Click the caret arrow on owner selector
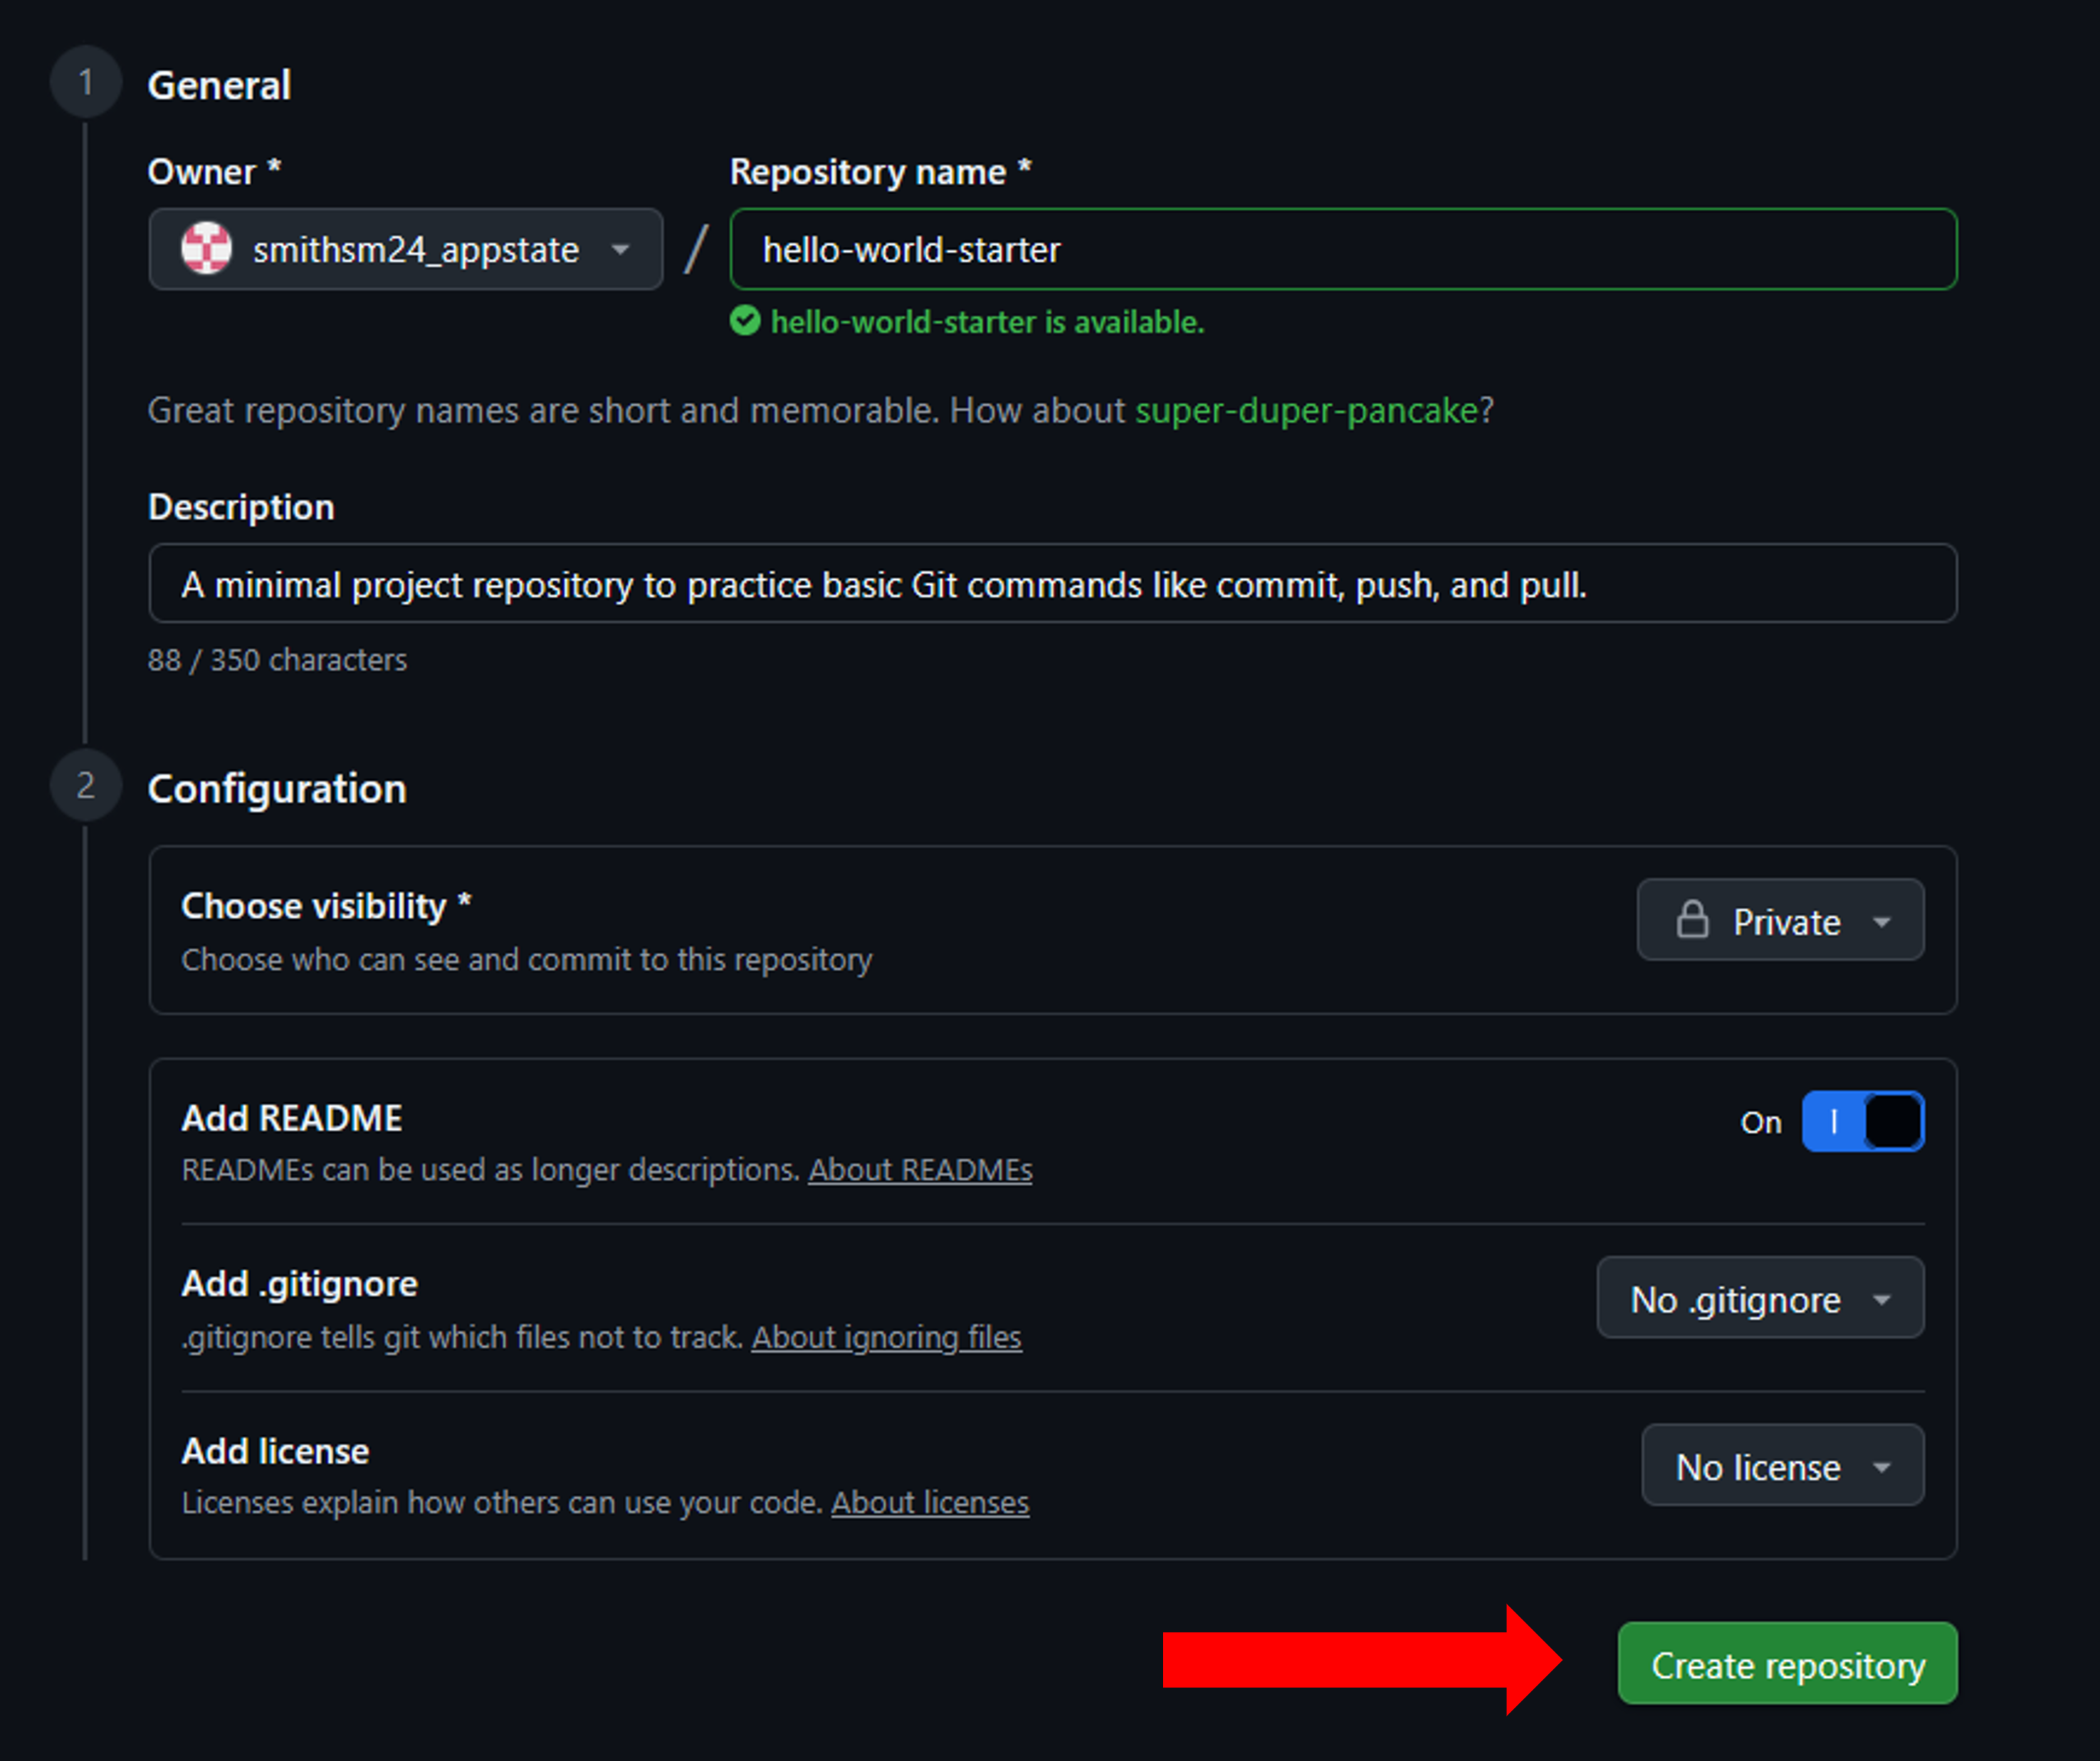2100x1761 pixels. [622, 250]
